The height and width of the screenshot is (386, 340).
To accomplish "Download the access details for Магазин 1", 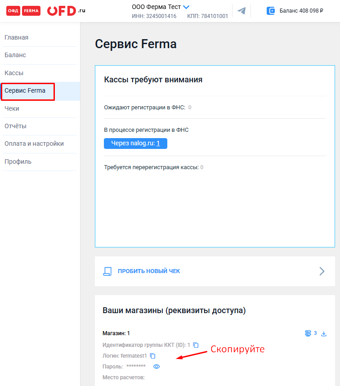I will point(324,334).
